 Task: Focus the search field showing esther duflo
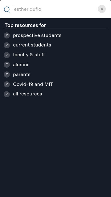pyautogui.click(x=55, y=9)
